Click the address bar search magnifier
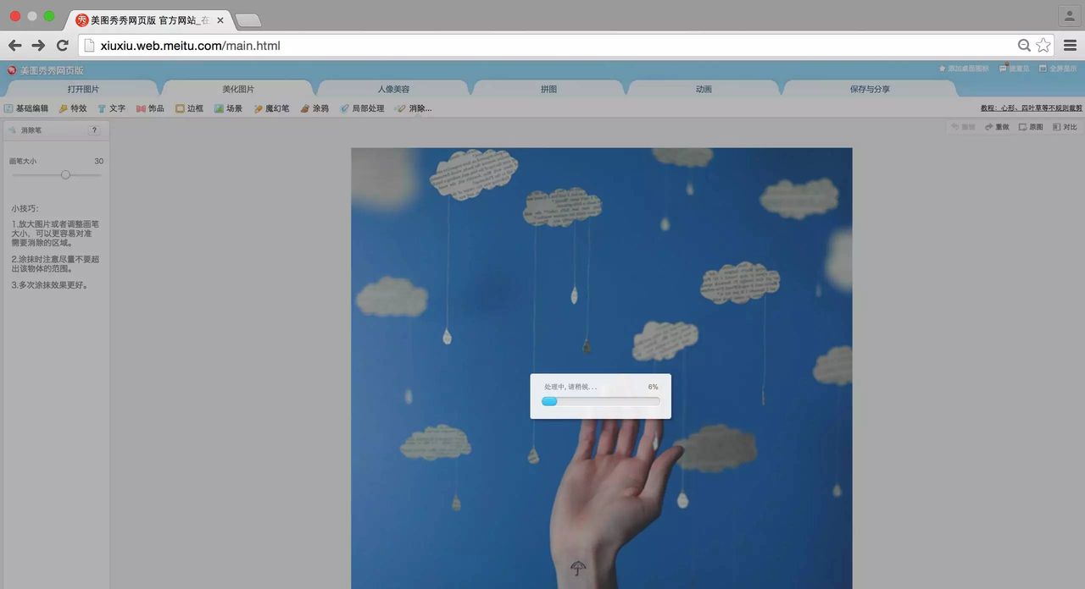Viewport: 1085px width, 589px height. (1024, 46)
